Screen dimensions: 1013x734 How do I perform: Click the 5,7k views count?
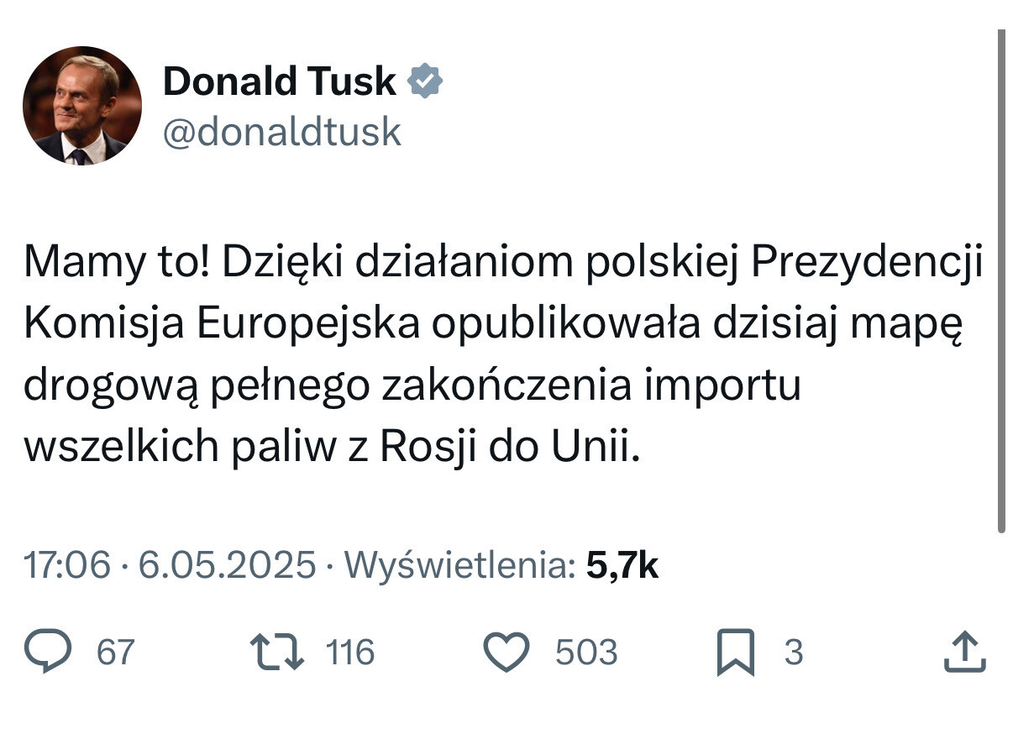point(622,565)
